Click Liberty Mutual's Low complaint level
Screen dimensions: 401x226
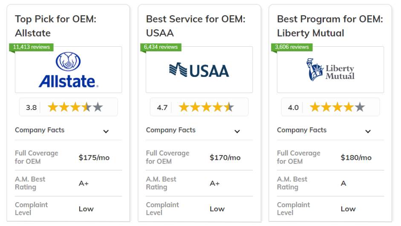348,209
